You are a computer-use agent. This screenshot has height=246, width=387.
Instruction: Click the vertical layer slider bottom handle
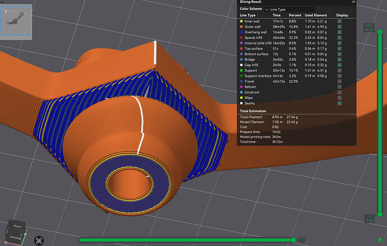(x=380, y=214)
